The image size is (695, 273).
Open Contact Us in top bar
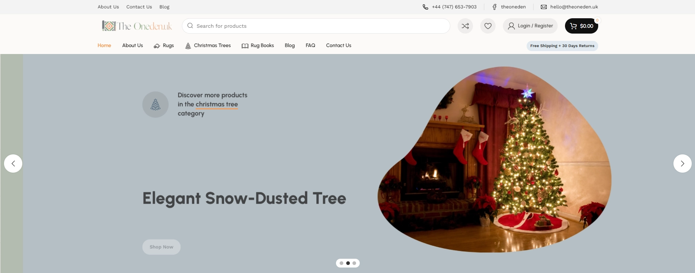coord(139,7)
